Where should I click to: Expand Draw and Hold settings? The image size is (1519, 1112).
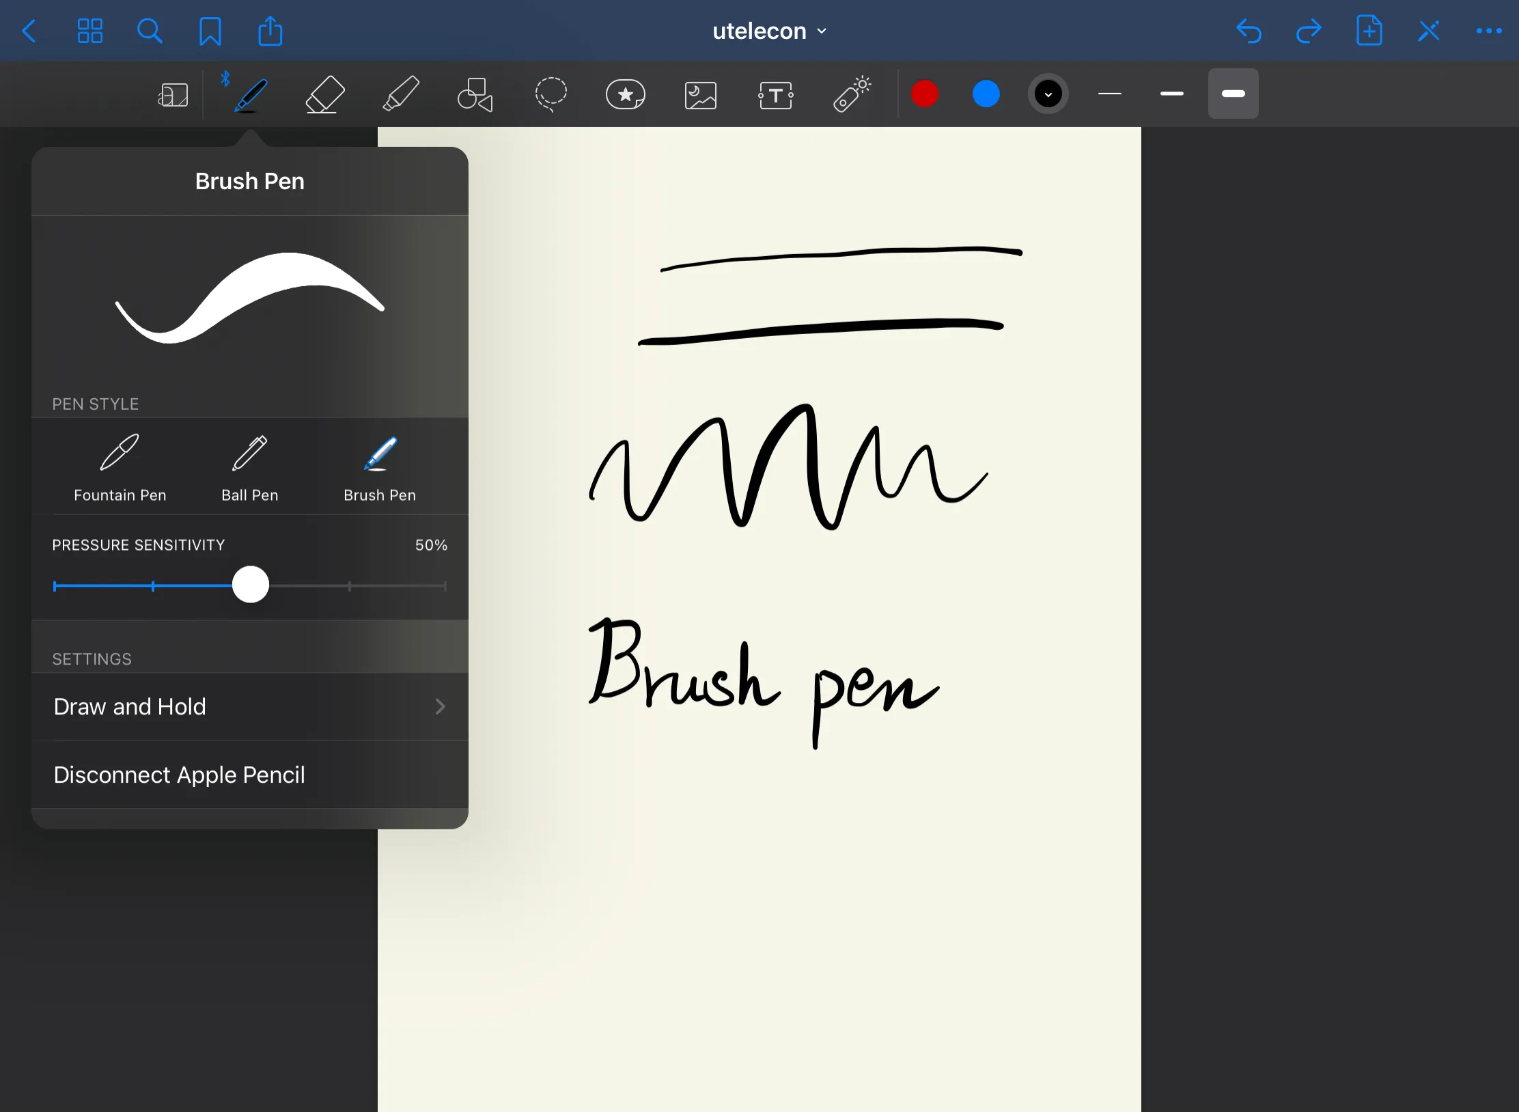click(x=250, y=706)
